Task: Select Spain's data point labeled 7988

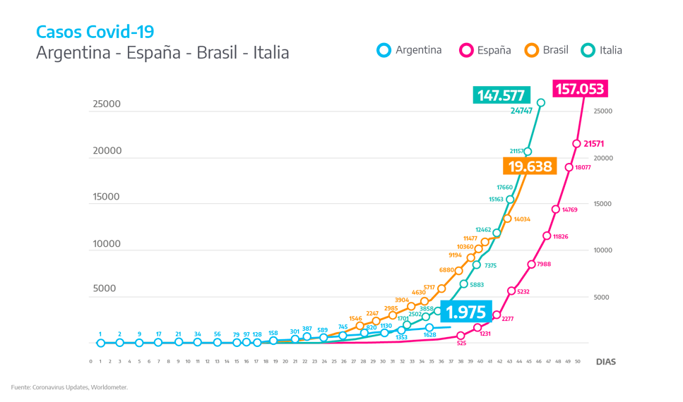Action: click(x=532, y=264)
